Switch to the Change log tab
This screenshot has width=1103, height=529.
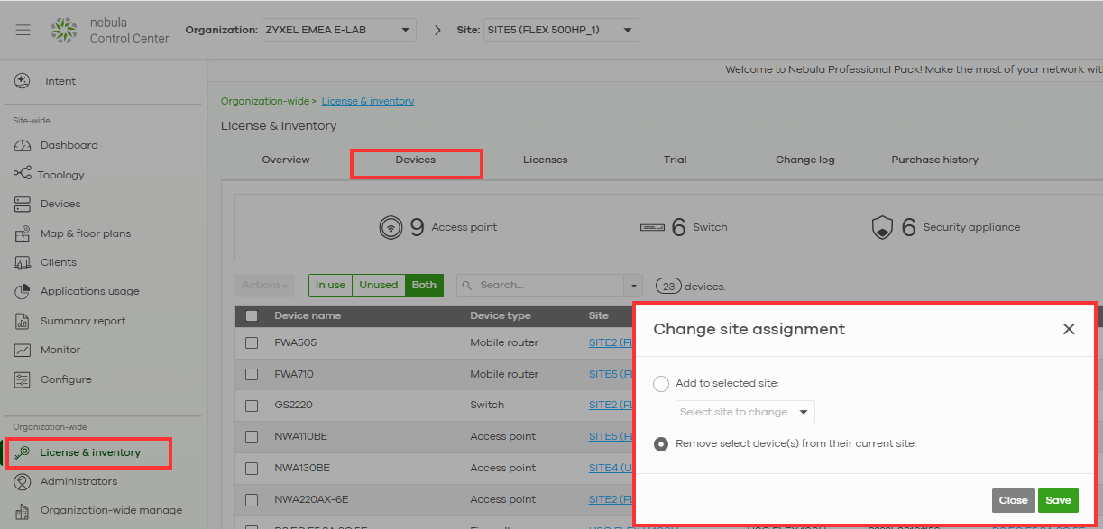pos(804,160)
